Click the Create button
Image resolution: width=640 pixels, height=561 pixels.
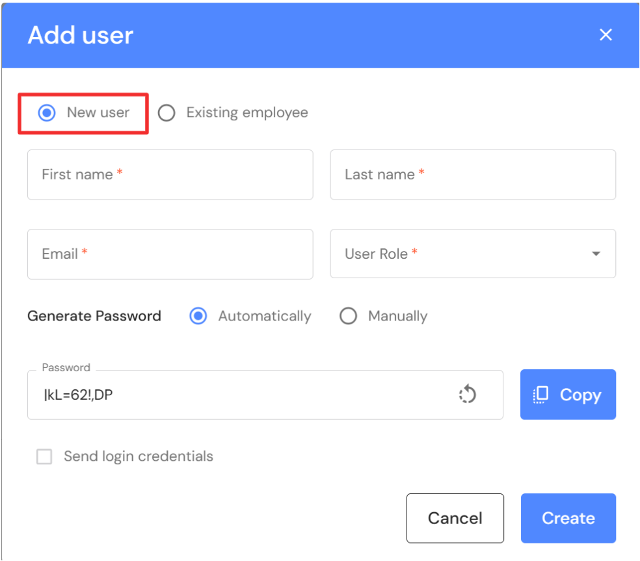point(568,518)
